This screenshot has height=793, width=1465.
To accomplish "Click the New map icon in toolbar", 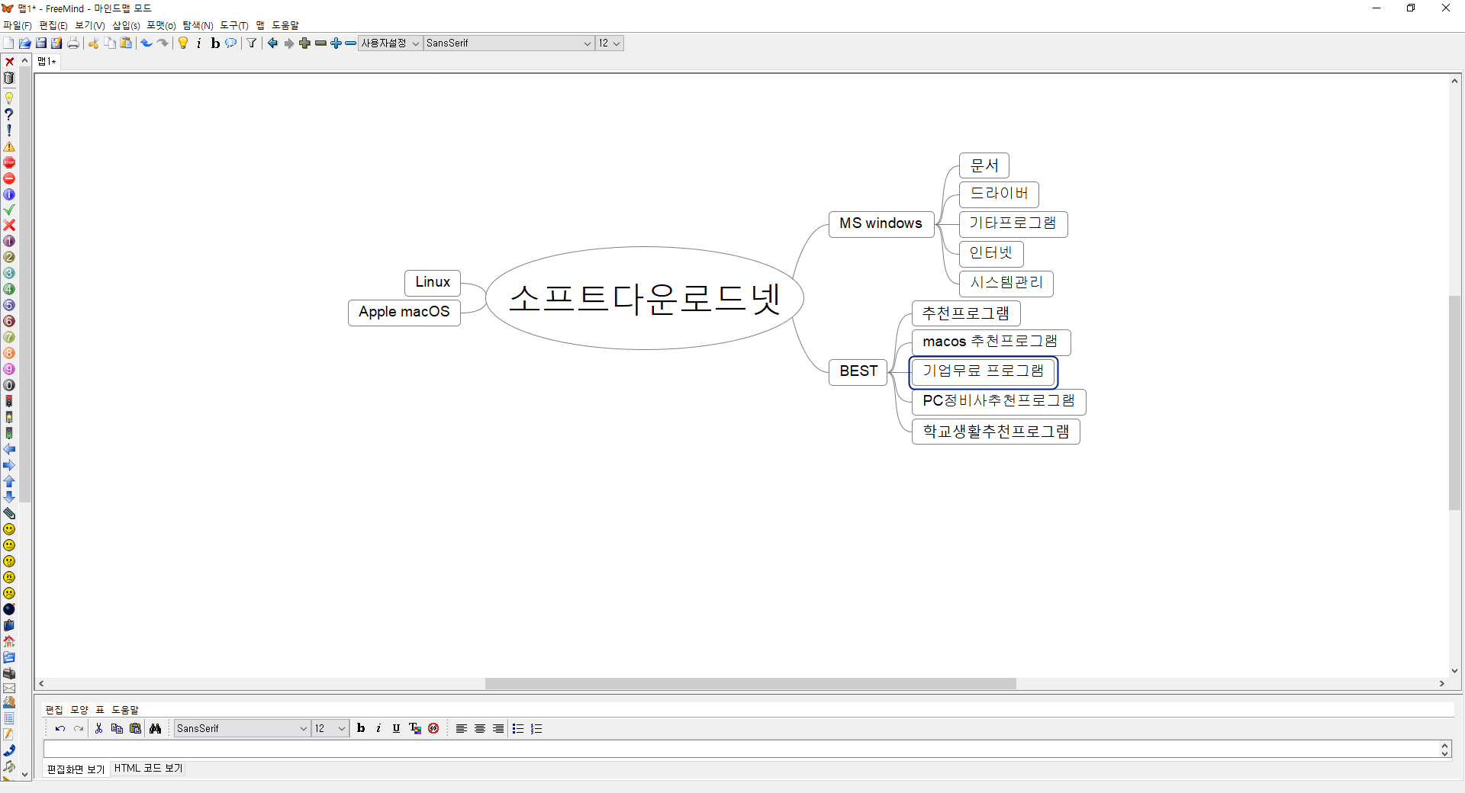I will [8, 43].
